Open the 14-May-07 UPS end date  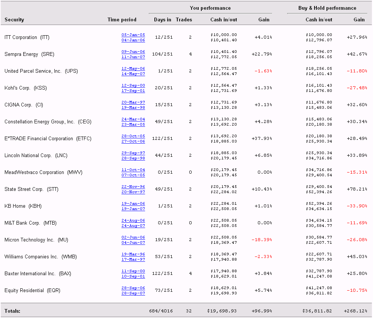[x=133, y=74]
